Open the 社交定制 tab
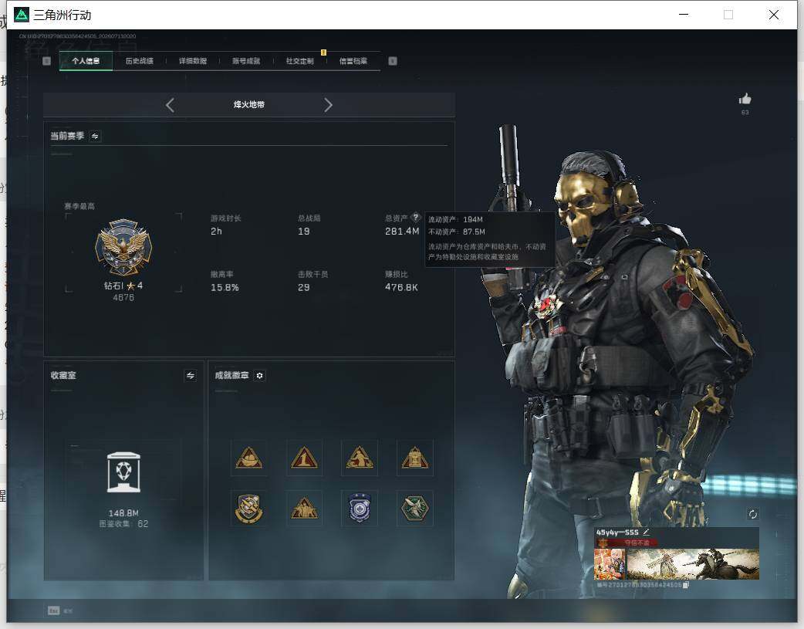 point(299,61)
